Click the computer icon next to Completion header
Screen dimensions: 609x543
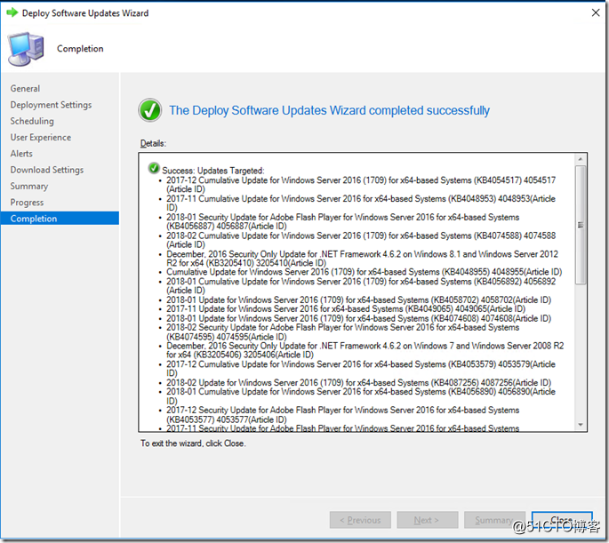click(26, 49)
